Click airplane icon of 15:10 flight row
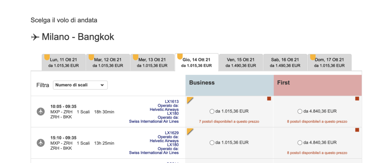This screenshot has width=375, height=163. point(41,143)
